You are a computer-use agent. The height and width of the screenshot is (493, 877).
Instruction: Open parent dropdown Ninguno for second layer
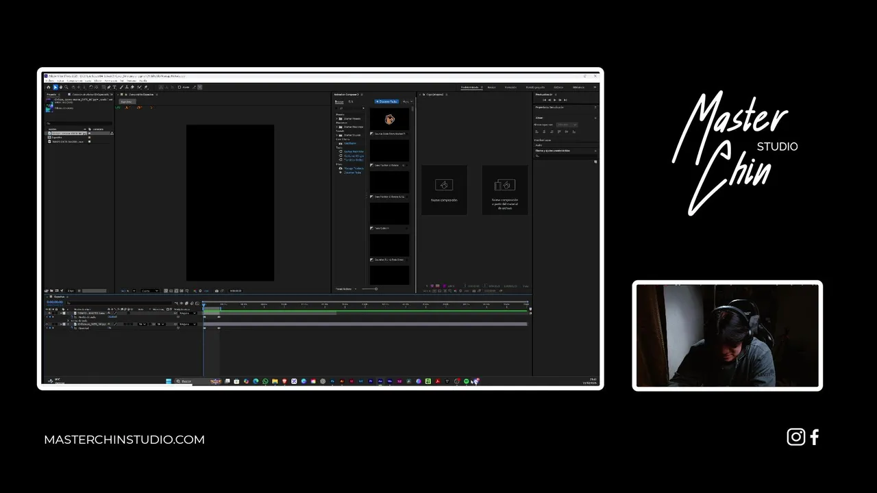coord(188,324)
